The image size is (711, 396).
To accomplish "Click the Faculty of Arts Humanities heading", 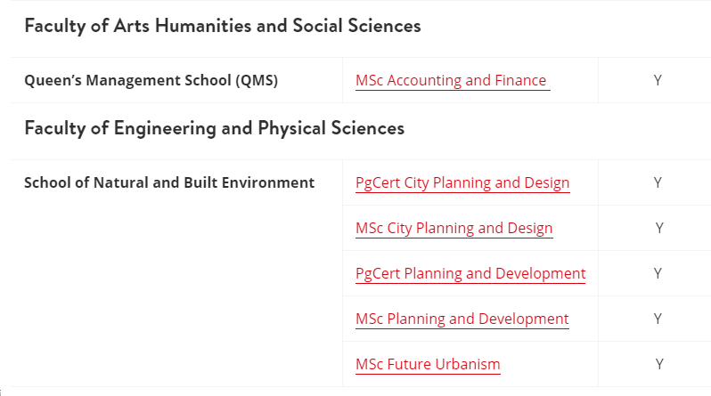I will pos(223,26).
